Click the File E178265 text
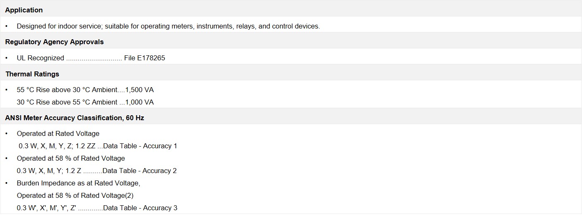This screenshot has height=216, width=582. (144, 58)
